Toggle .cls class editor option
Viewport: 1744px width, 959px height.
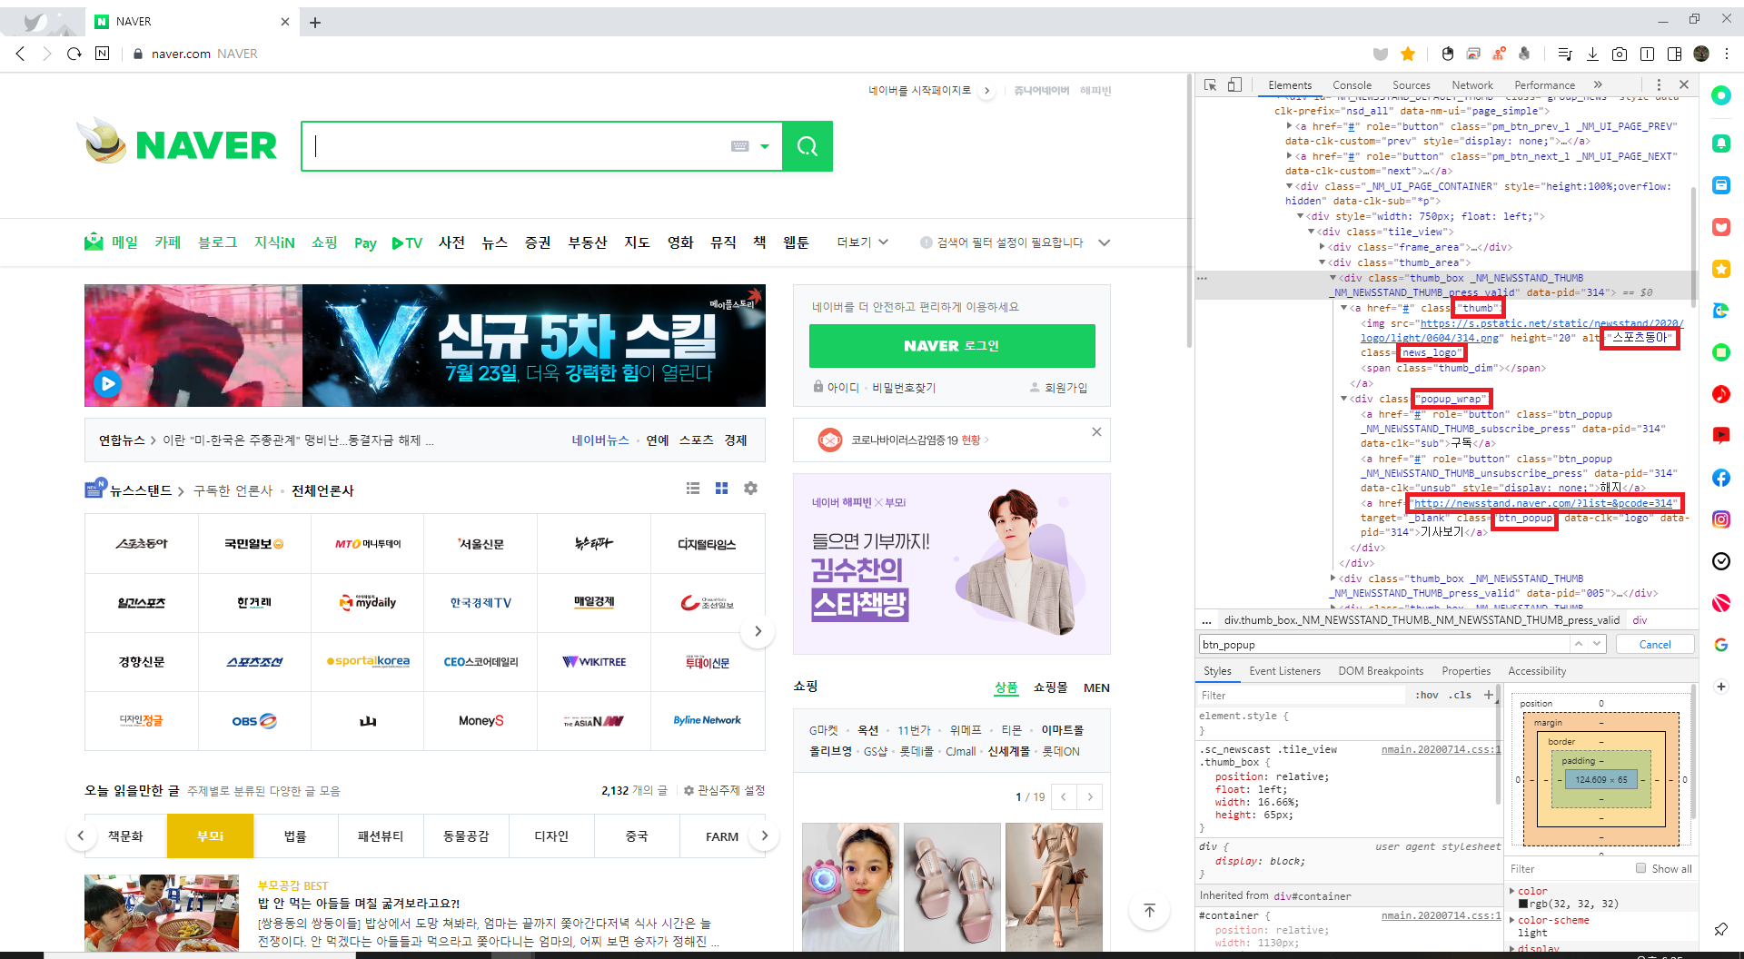pos(1461,695)
